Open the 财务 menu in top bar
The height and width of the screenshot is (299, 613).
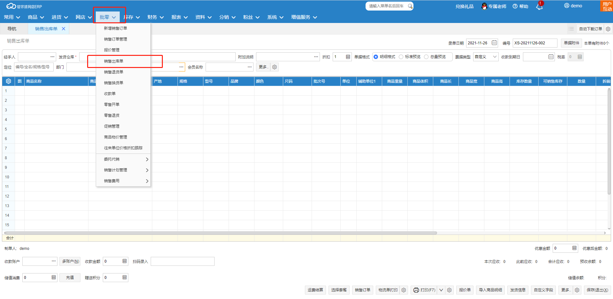(155, 17)
